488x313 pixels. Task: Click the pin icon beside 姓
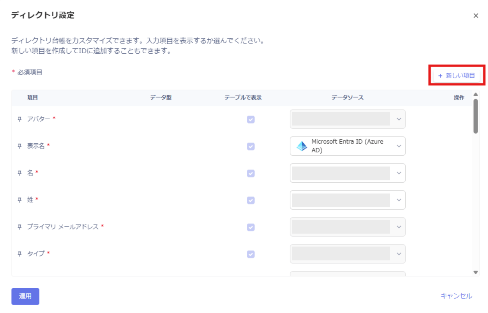tap(20, 200)
